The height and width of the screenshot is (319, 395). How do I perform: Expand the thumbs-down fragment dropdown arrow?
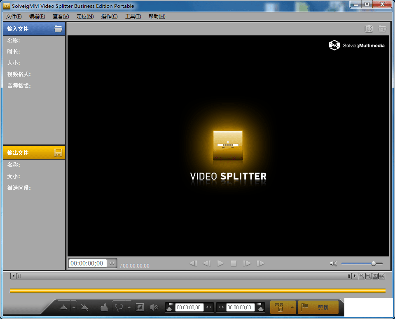pos(129,307)
